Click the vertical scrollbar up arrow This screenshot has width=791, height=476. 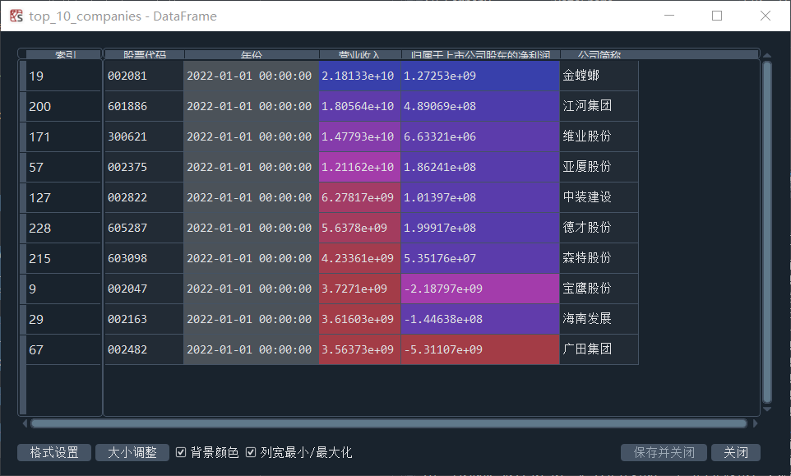(x=767, y=55)
